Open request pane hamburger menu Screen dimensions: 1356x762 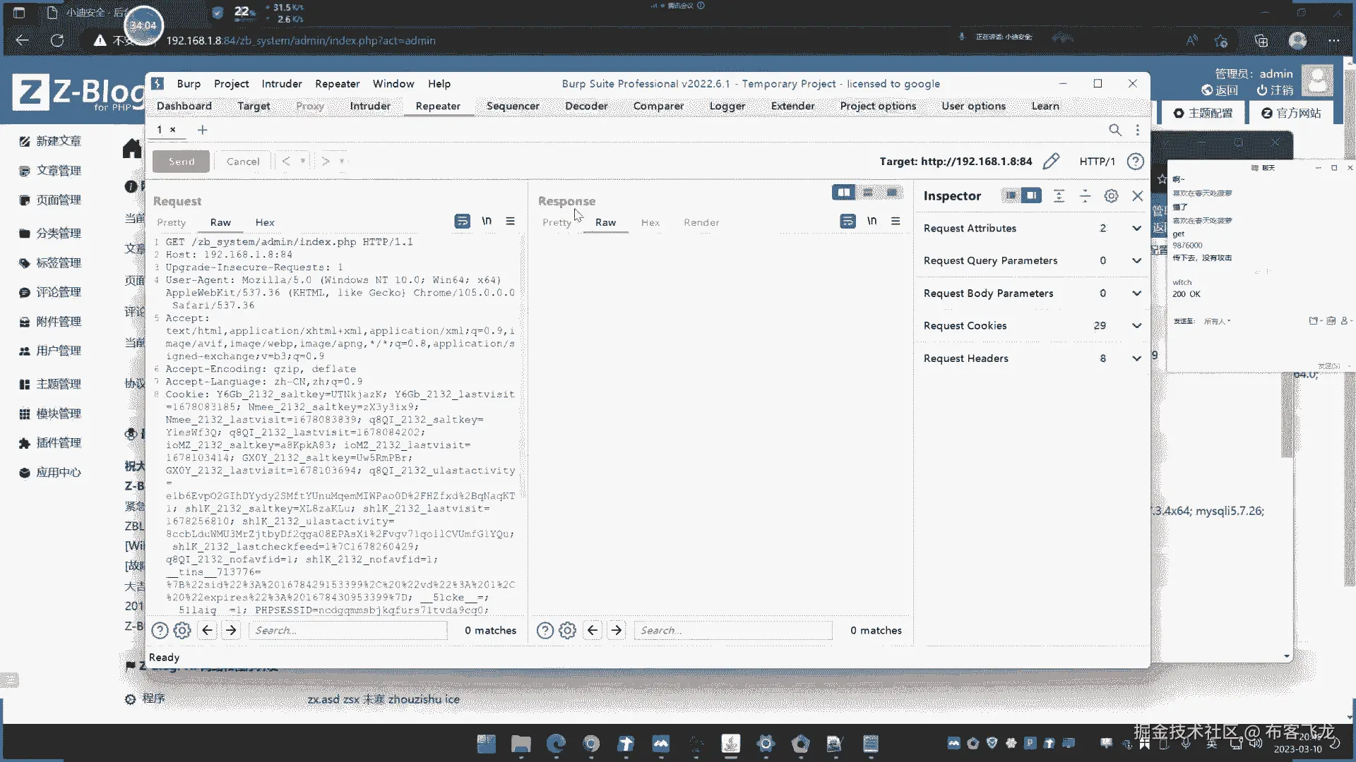point(510,222)
